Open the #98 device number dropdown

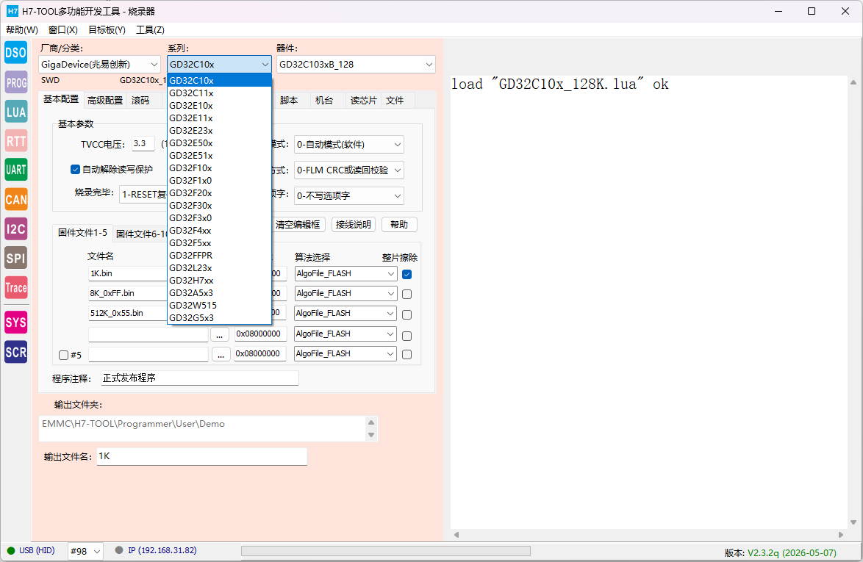point(85,551)
